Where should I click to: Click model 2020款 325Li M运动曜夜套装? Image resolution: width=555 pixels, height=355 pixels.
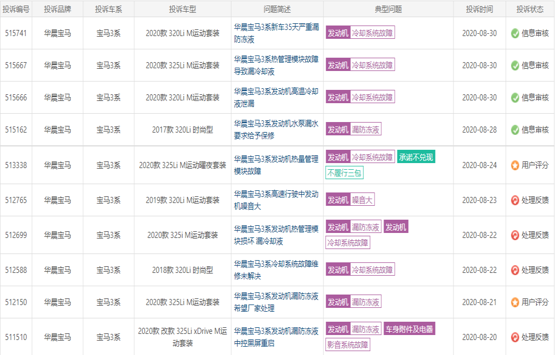(182, 165)
